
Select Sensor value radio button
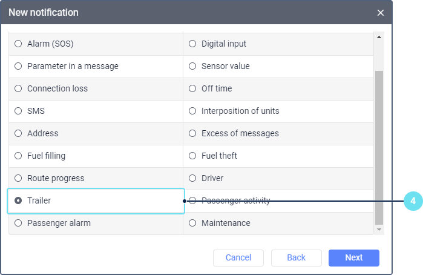[x=192, y=66]
